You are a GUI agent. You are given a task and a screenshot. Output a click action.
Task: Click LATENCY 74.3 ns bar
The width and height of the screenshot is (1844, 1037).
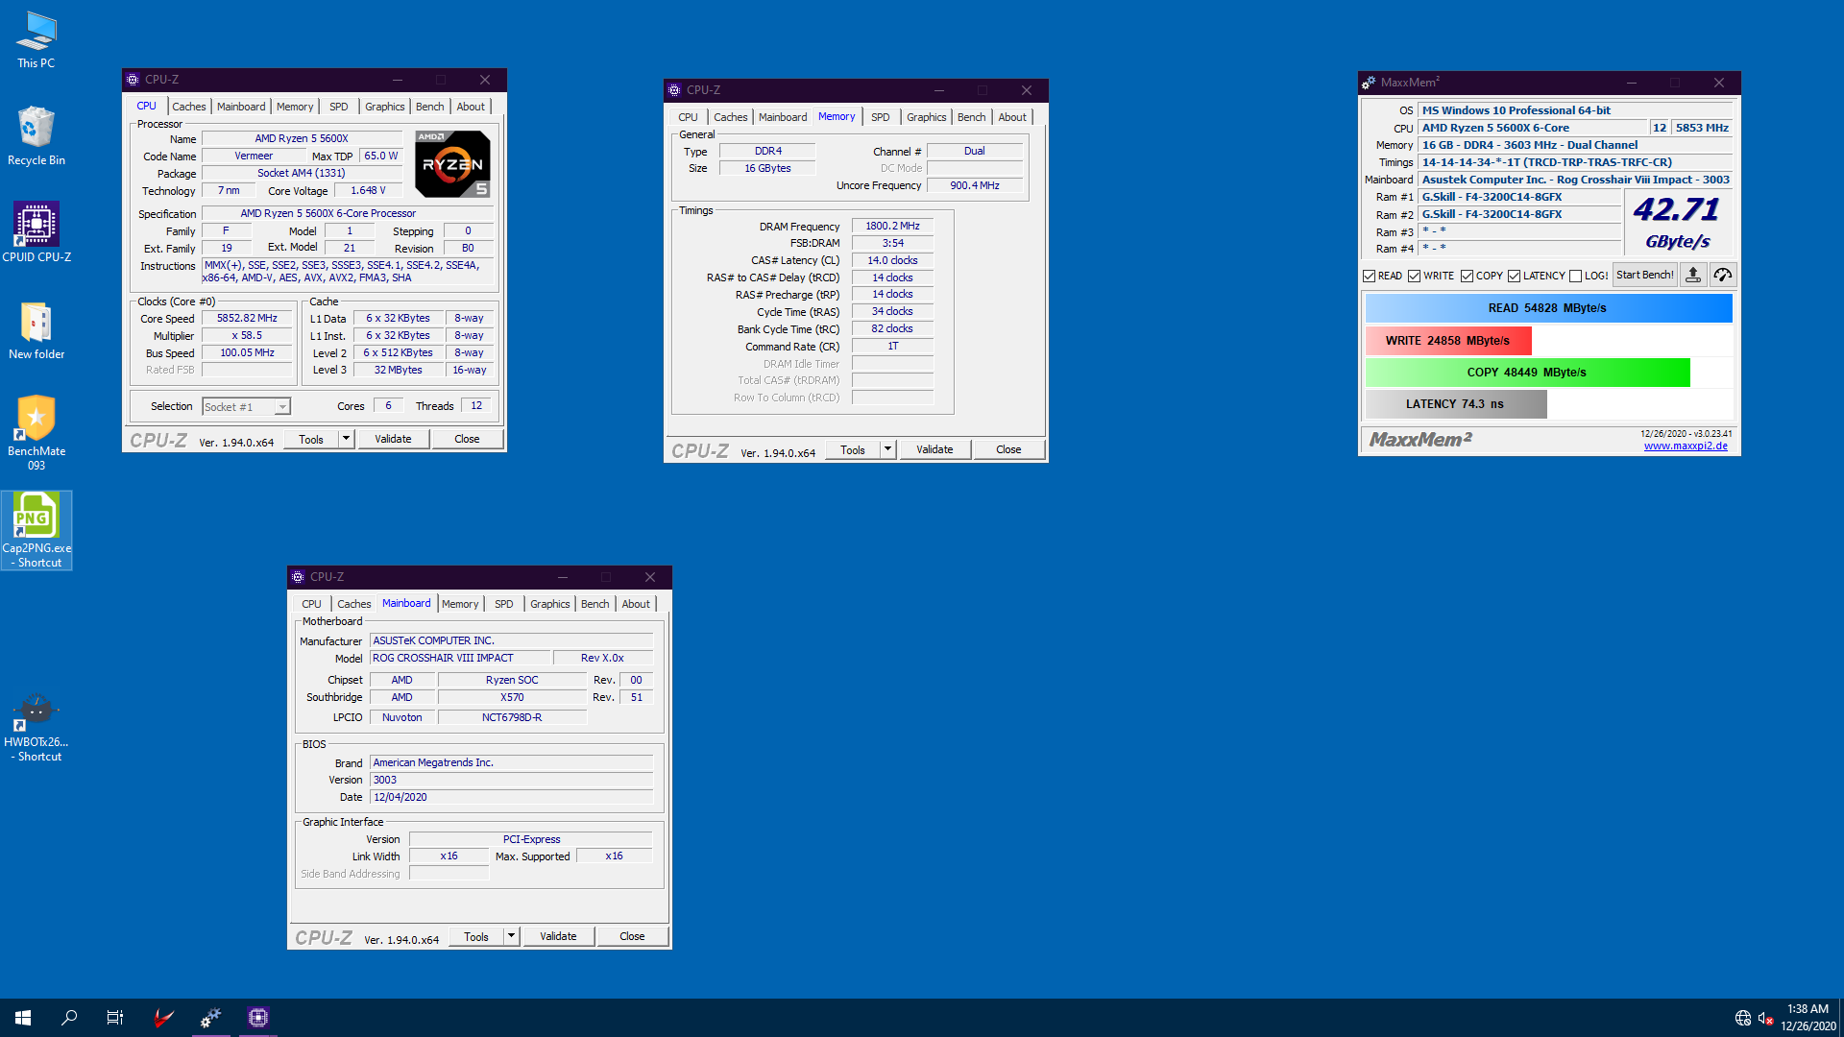[x=1456, y=404]
